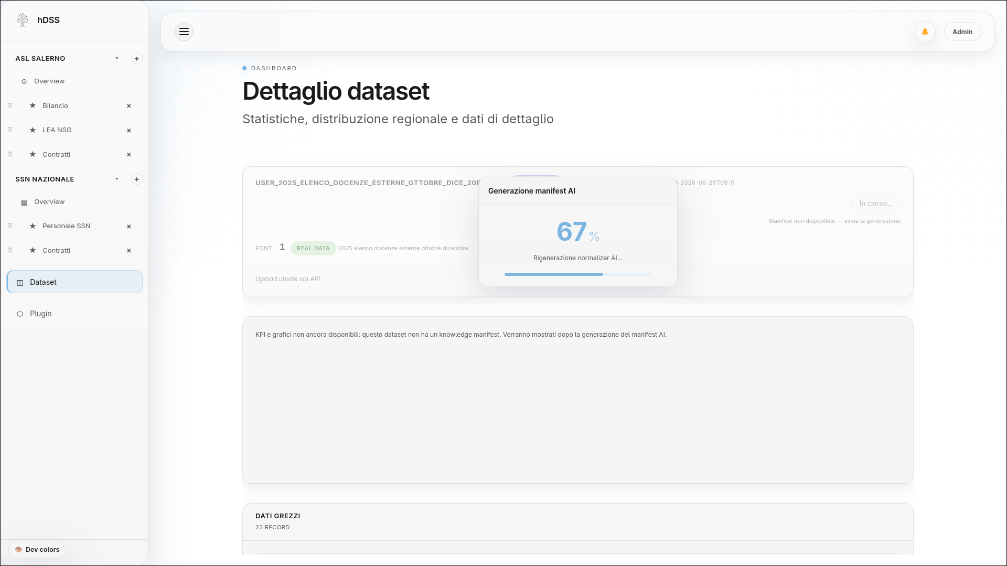Screen dimensions: 1007x566
Task: Click the KPI e grafici non disponibili message
Action: [460, 335]
